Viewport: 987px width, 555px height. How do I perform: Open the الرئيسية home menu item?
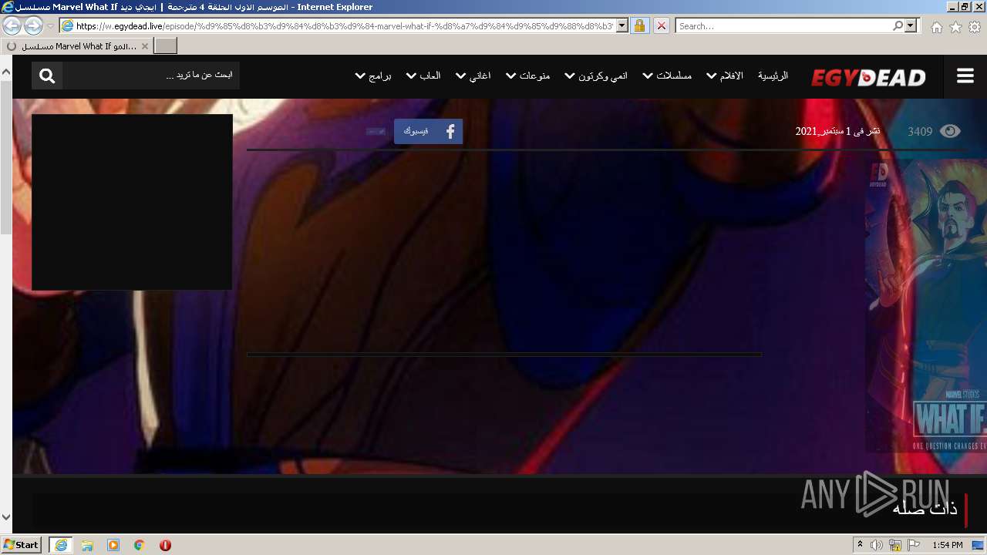click(x=773, y=76)
